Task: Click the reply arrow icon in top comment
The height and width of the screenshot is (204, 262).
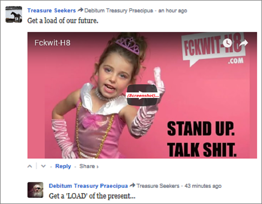Action: [80, 10]
